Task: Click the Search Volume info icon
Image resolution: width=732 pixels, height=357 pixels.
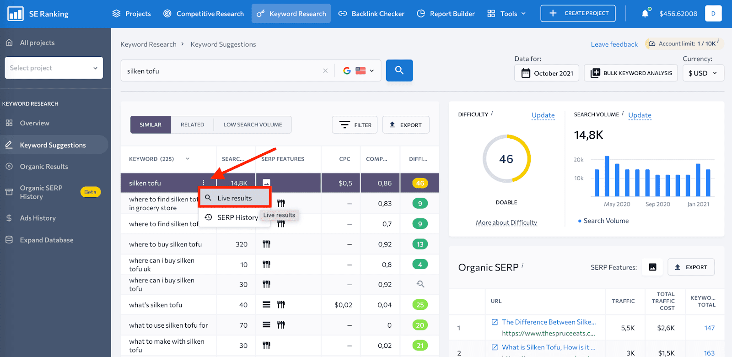Action: [623, 113]
